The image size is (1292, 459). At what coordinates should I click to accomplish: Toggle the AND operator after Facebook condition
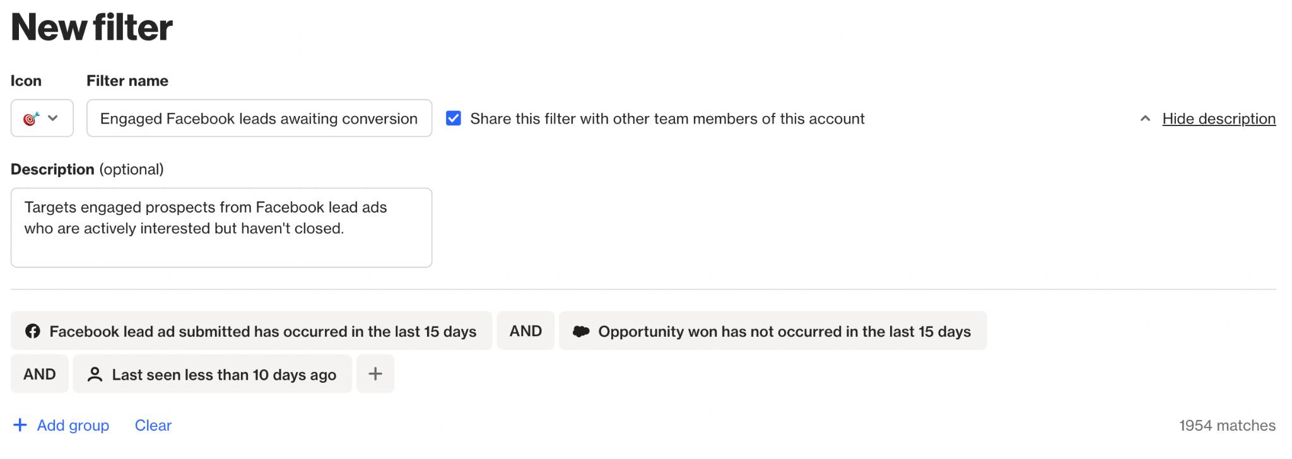tap(526, 331)
